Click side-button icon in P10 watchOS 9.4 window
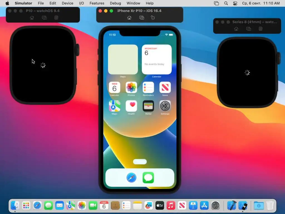This screenshot has height=214, width=285. click(x=56, y=18)
